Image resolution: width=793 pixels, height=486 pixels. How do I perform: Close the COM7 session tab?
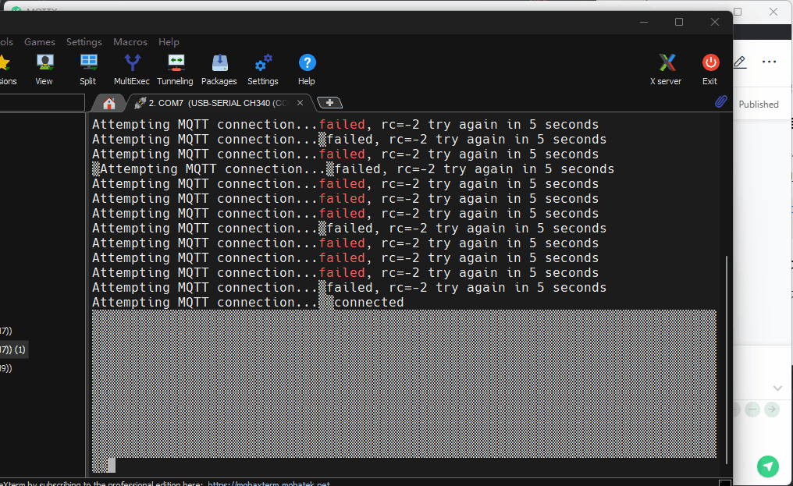(300, 103)
